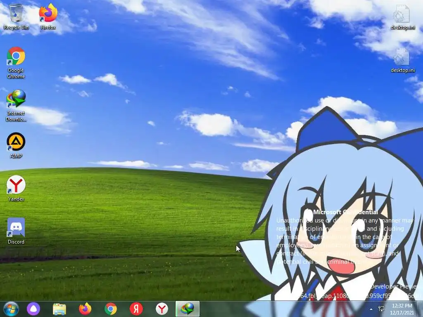Open the red Yandex Я taskbar icon

pos(136,309)
